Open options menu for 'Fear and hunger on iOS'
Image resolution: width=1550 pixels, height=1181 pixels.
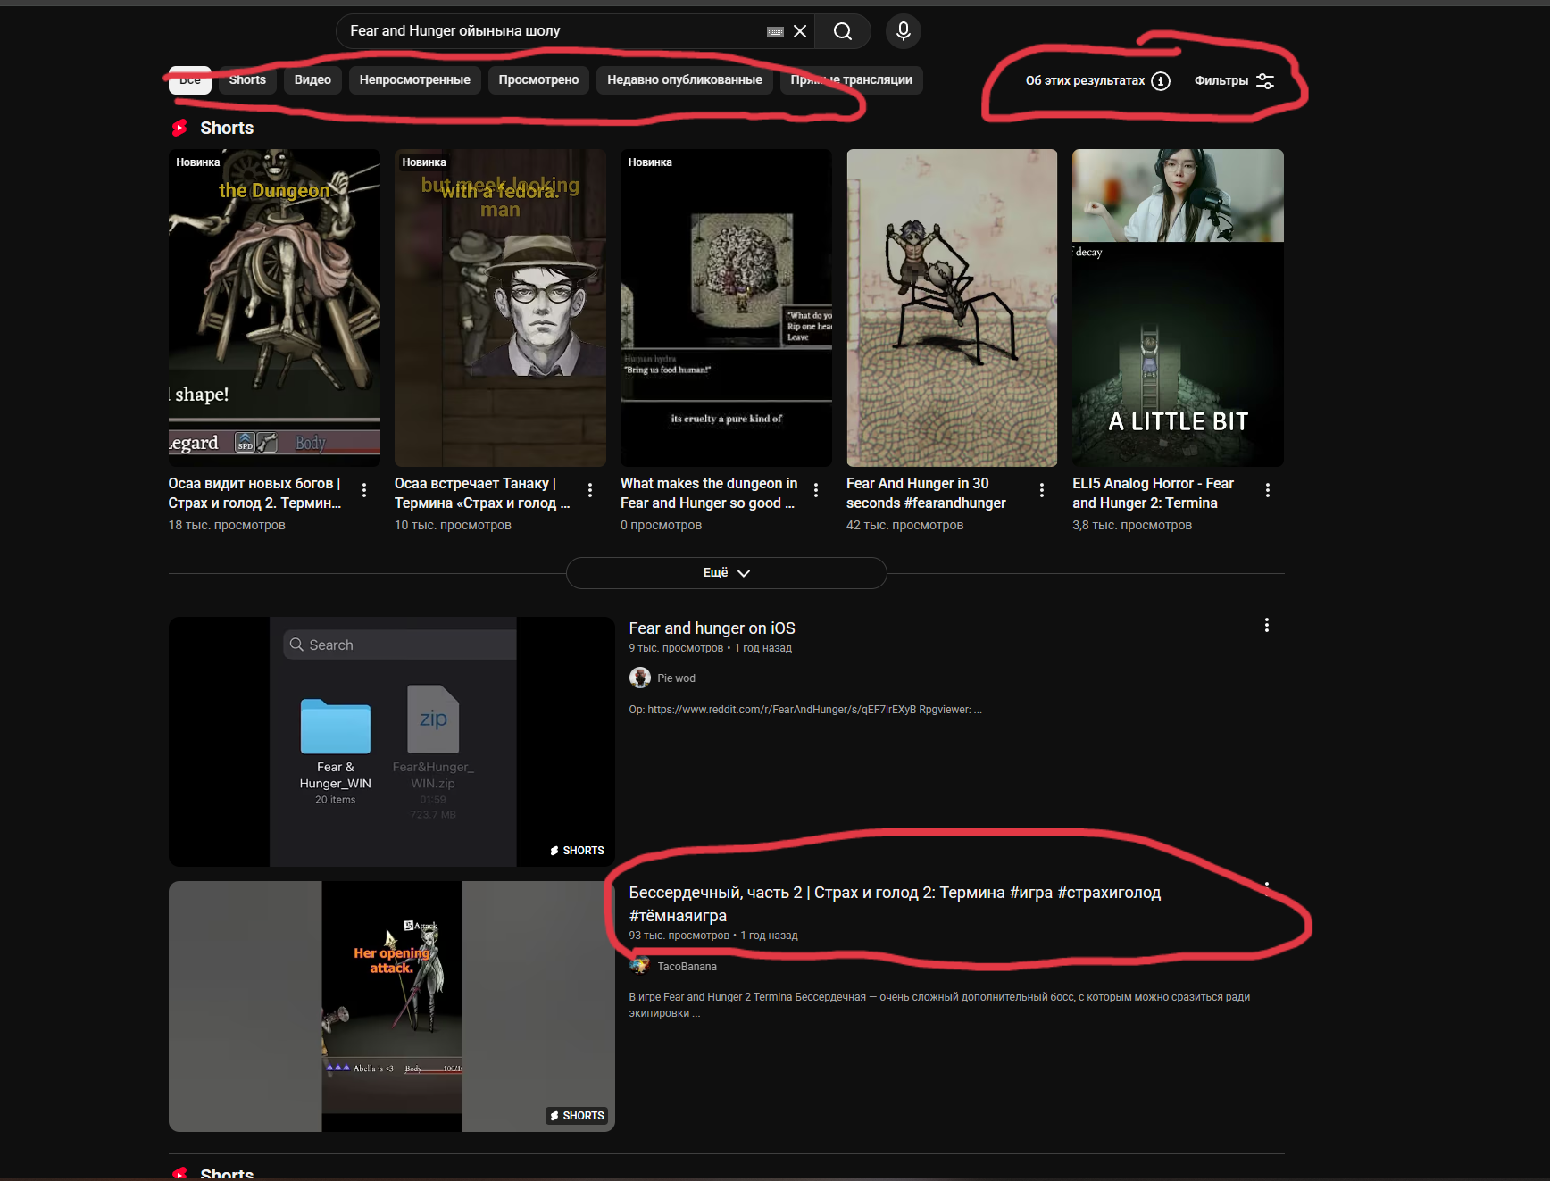coord(1267,625)
